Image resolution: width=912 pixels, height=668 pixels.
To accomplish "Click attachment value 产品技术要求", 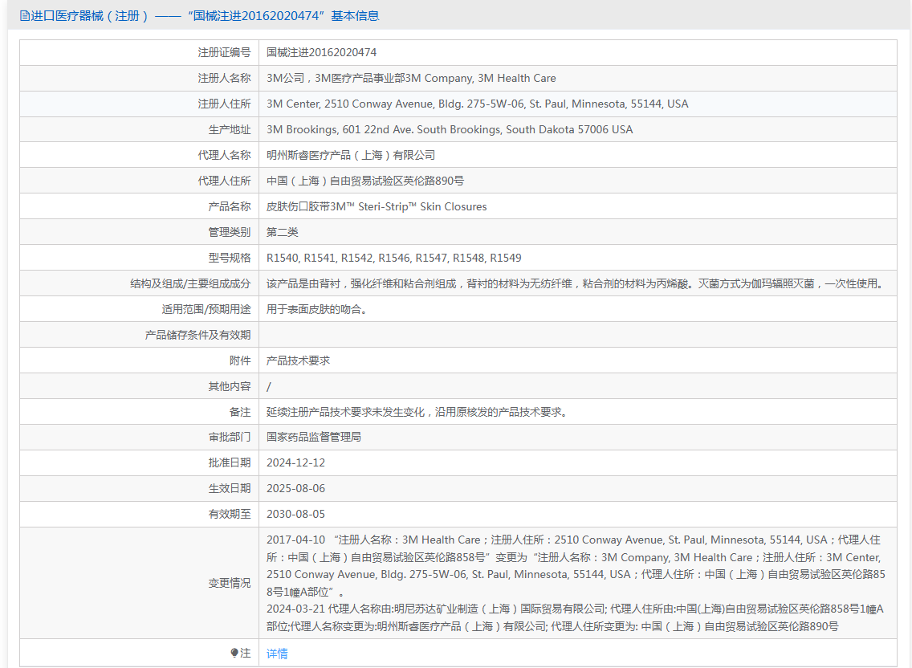I will click(298, 360).
